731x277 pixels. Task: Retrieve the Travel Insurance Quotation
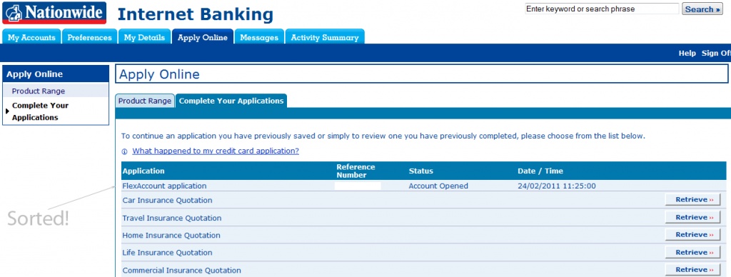pos(692,217)
